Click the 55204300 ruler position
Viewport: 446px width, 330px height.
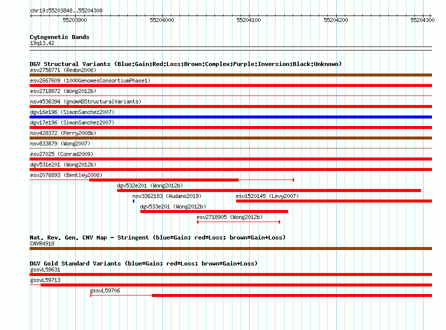422,20
